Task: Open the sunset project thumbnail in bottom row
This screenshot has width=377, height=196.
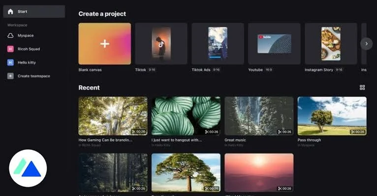Action: tap(259, 172)
